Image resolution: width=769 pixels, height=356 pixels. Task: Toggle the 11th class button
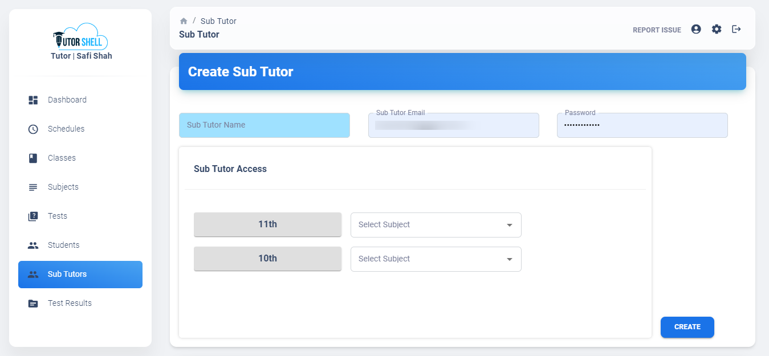[267, 224]
